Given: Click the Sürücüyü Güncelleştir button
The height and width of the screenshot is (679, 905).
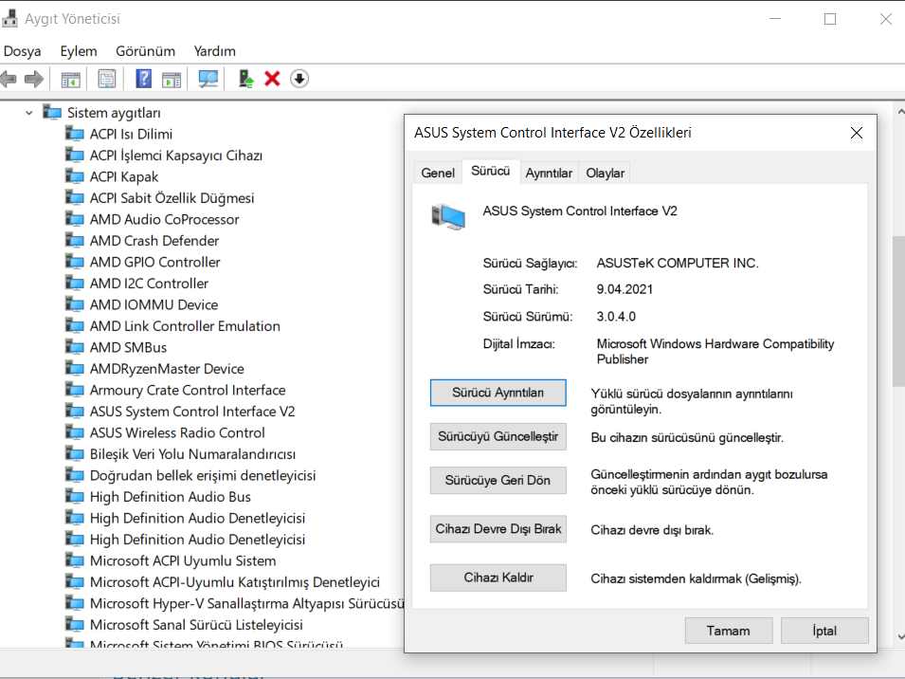Looking at the screenshot, I should point(498,437).
